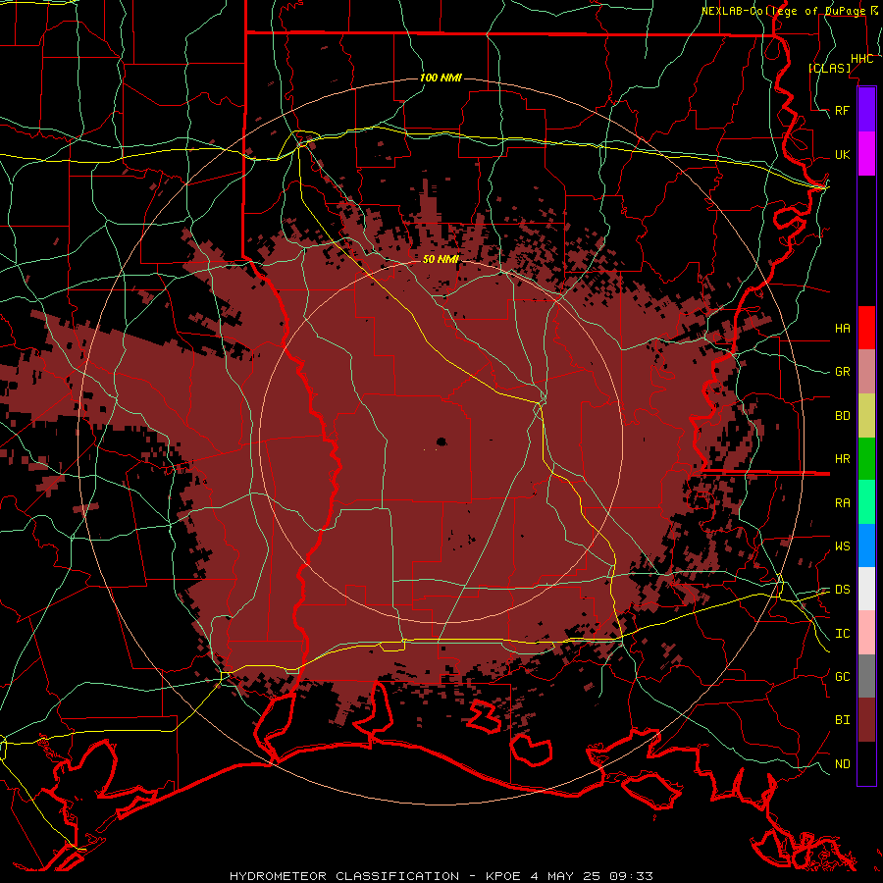This screenshot has width=883, height=883.
Task: Click the ND black legend color swatch
Action: click(x=866, y=763)
